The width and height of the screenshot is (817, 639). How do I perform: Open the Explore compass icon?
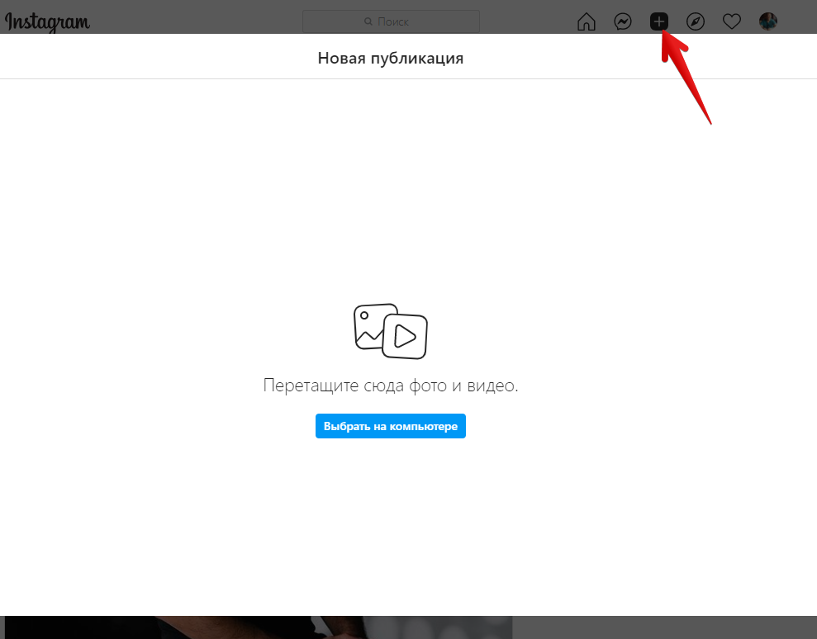[x=696, y=22]
